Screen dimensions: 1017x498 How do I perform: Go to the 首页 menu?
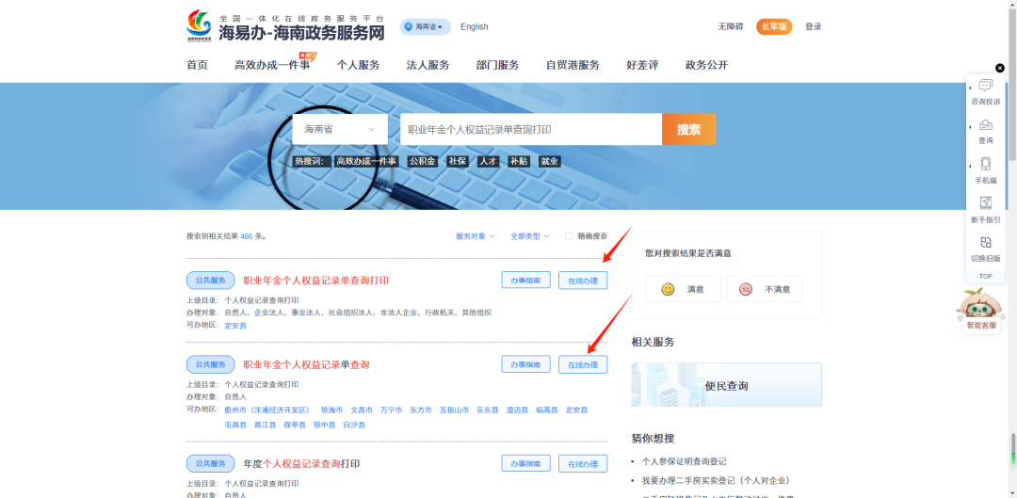click(197, 65)
